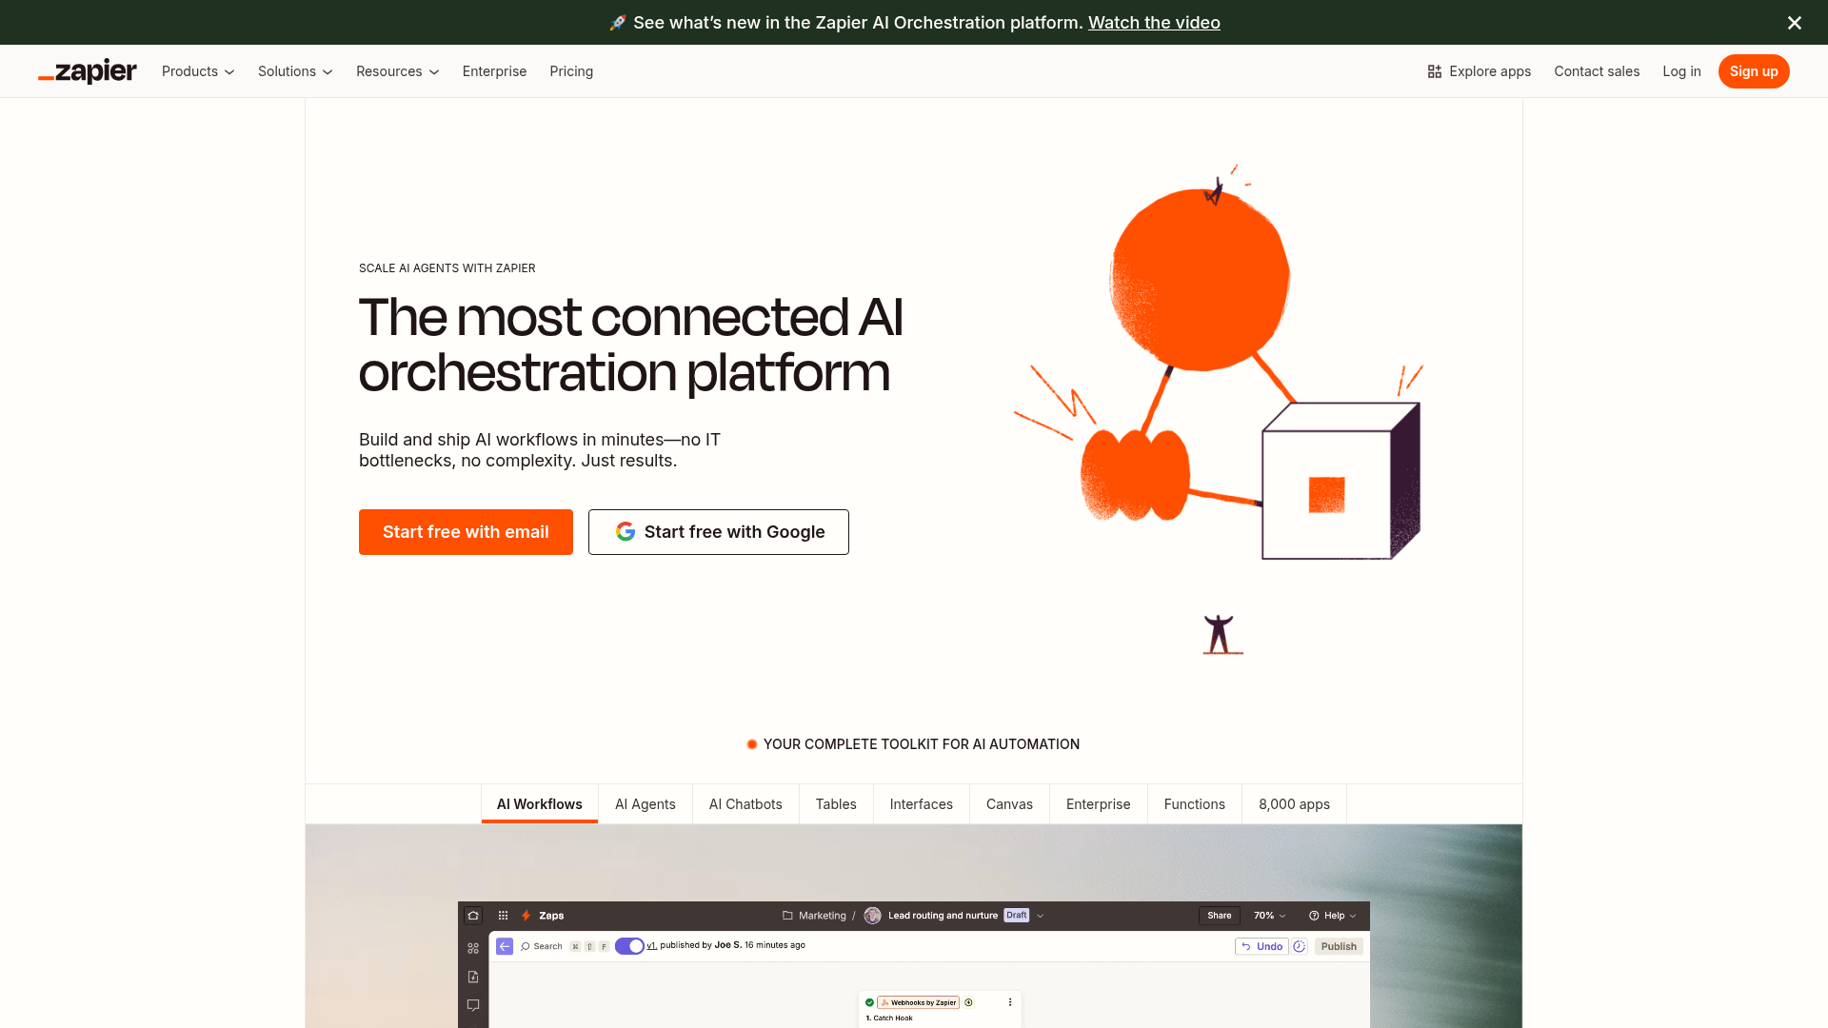
Task: Open the app grid icon next to Zaps
Action: coord(503,915)
